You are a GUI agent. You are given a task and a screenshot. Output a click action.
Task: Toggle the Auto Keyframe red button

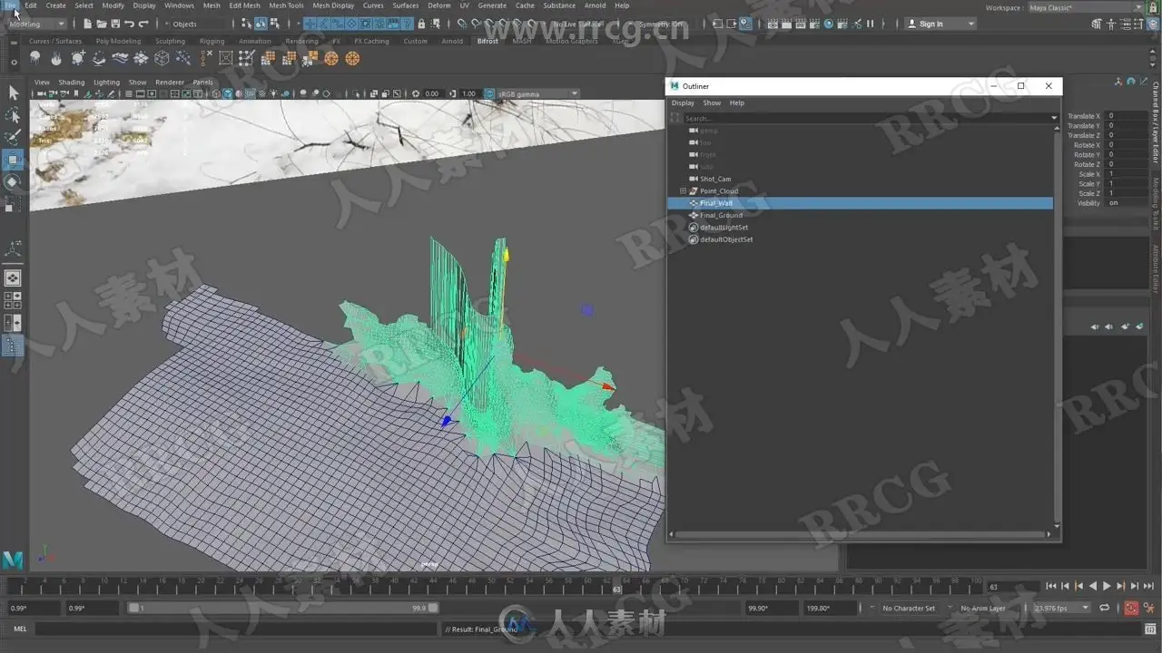click(x=1131, y=608)
